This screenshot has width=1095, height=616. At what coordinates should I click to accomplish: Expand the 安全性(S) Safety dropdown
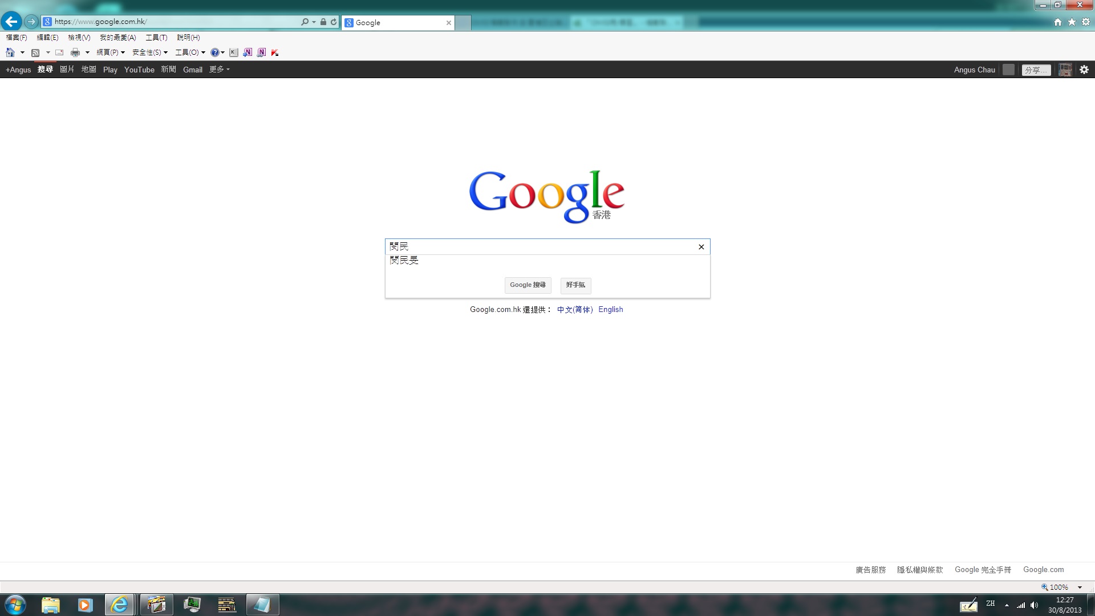150,52
